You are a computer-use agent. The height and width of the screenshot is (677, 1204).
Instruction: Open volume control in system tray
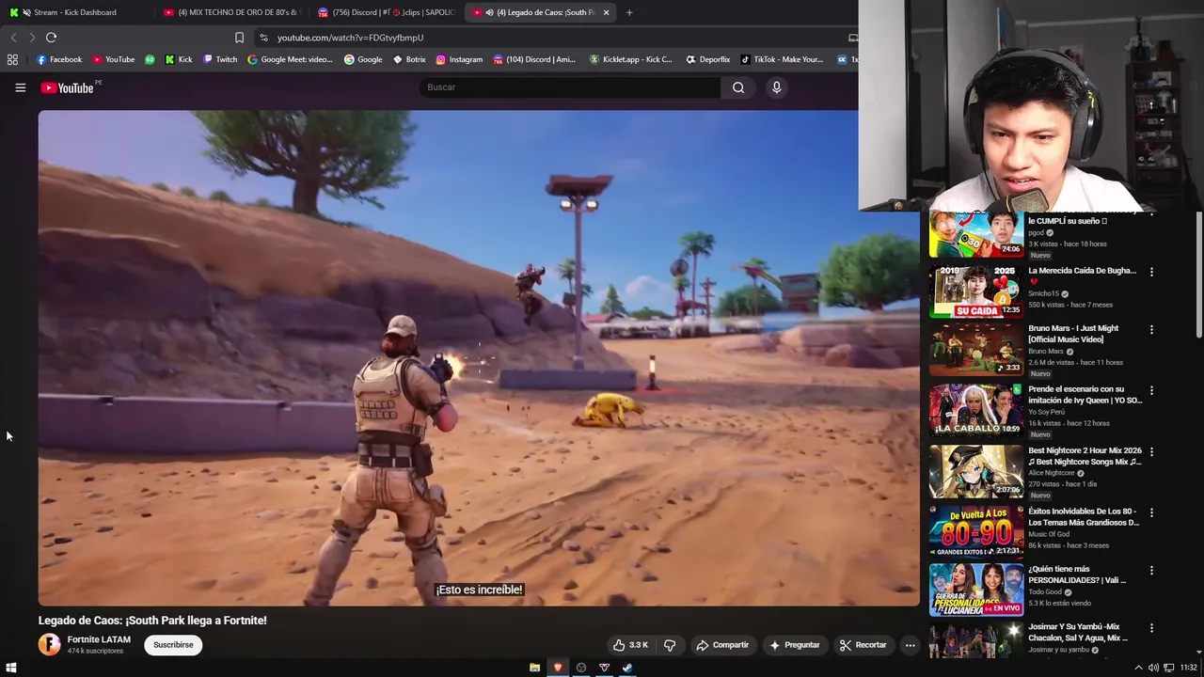(1153, 668)
